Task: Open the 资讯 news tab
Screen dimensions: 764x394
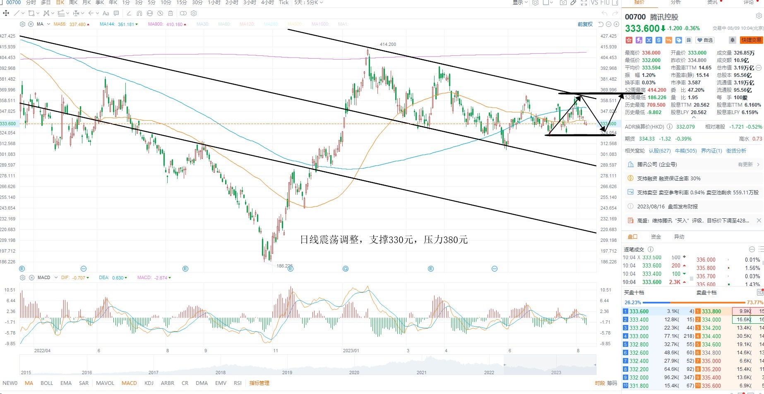Action: tap(712, 2)
